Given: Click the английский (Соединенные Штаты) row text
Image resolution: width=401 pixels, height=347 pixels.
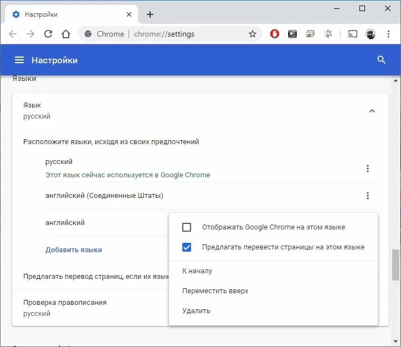Looking at the screenshot, I should [104, 196].
